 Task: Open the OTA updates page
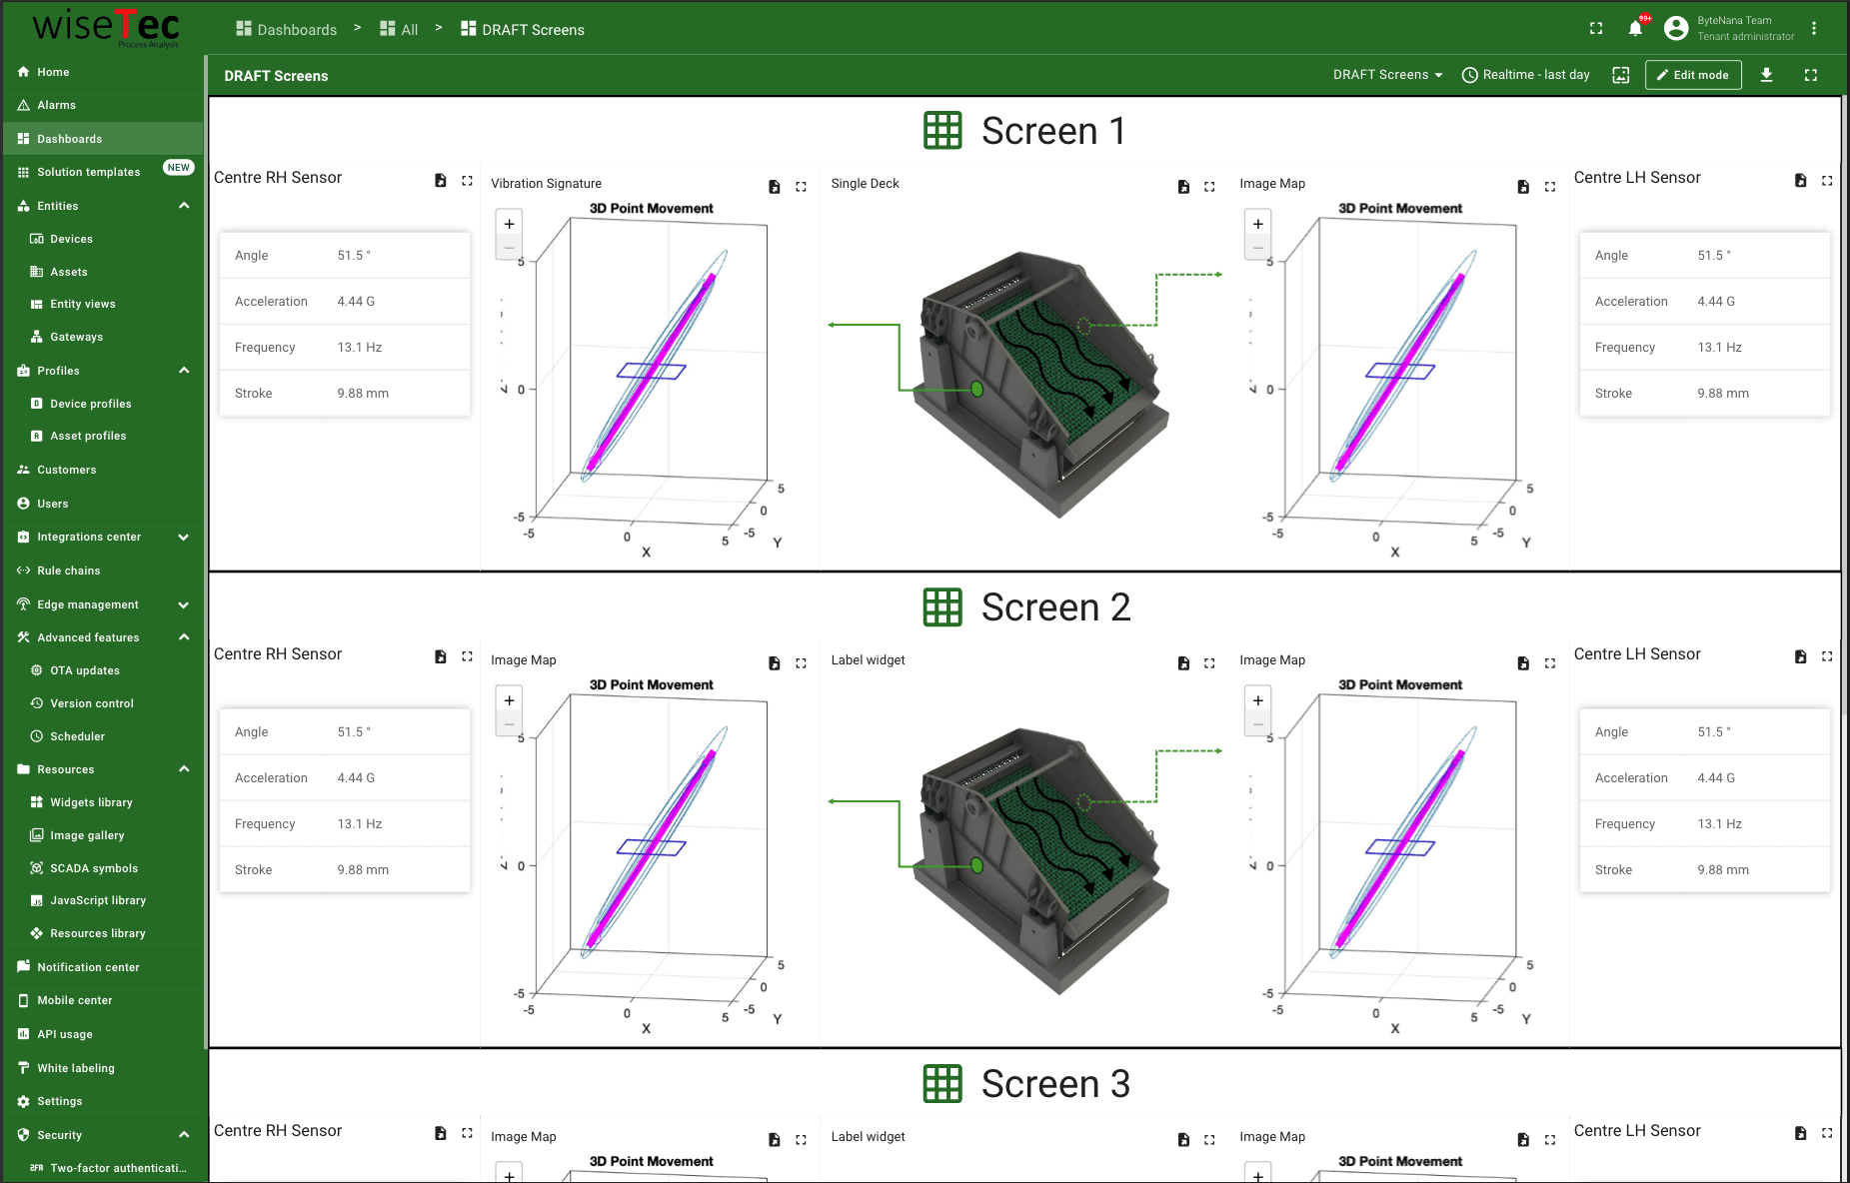103,670
